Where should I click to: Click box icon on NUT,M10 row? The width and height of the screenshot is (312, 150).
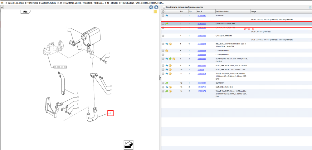[x=170, y=87]
